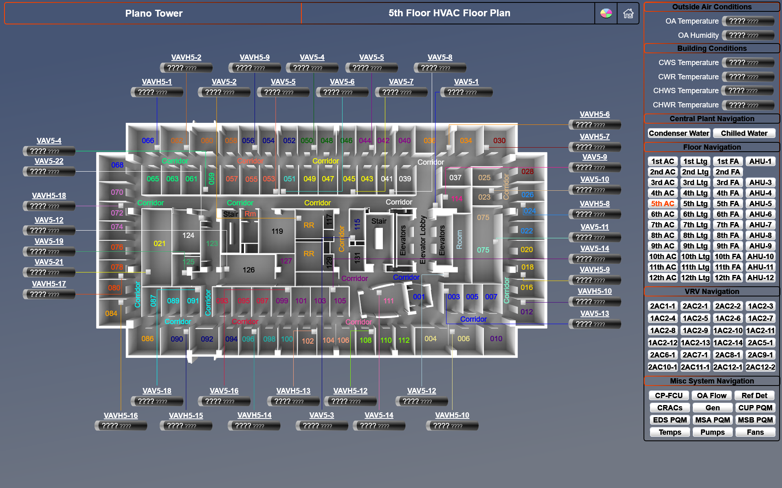
Task: Open the Condenser Water plant view
Action: coord(679,133)
